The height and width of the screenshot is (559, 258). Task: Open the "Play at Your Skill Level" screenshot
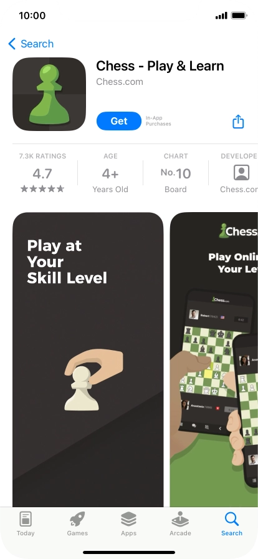coord(88,359)
